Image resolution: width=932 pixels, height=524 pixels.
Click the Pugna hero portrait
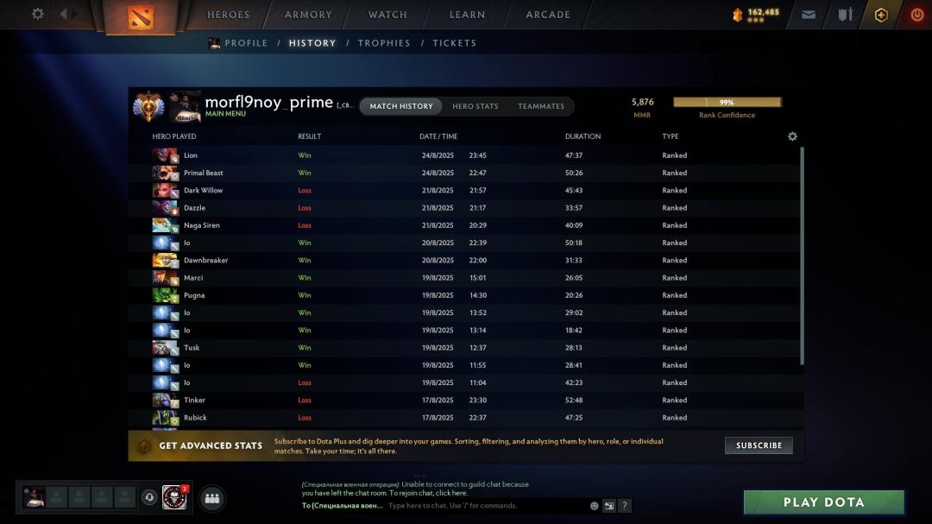point(165,295)
